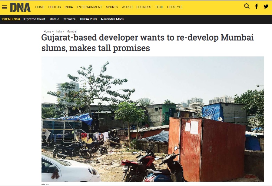Open UNGA 2018 trending link
The image size is (272, 186).
88,19
